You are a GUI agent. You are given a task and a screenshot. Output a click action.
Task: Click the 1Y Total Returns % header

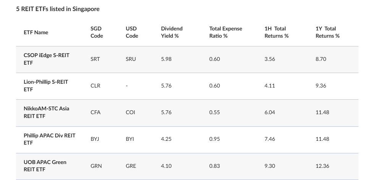(327, 32)
